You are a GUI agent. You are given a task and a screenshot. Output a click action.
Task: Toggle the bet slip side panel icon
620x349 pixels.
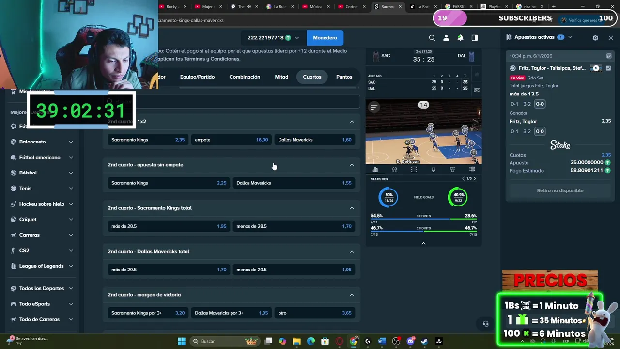pyautogui.click(x=475, y=38)
